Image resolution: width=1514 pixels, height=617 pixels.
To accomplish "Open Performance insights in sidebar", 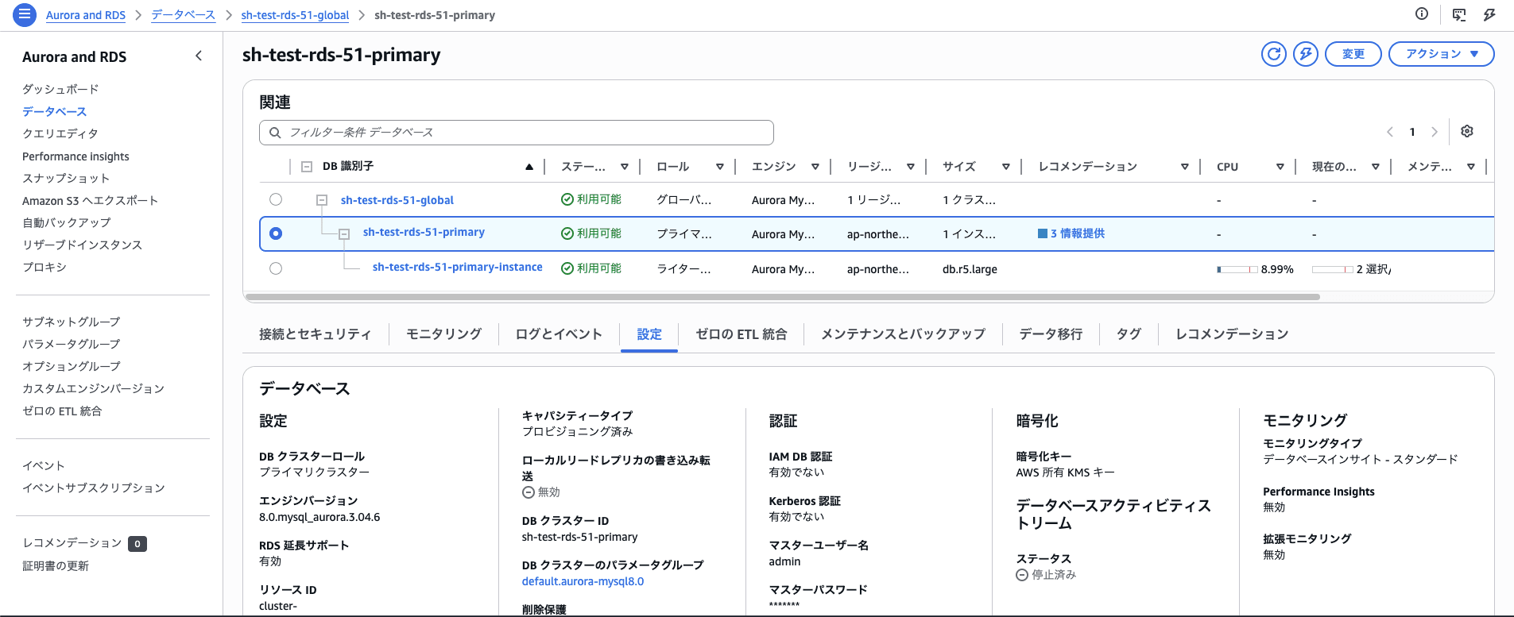I will 76,156.
